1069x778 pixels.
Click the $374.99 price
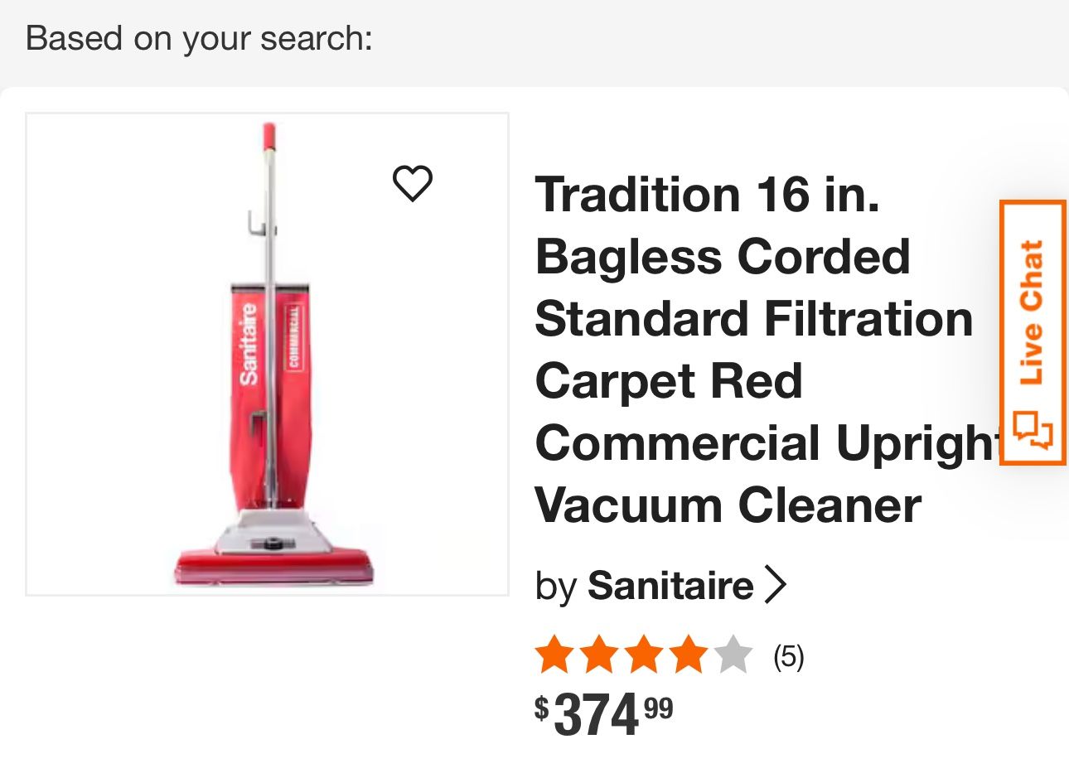[x=604, y=714]
